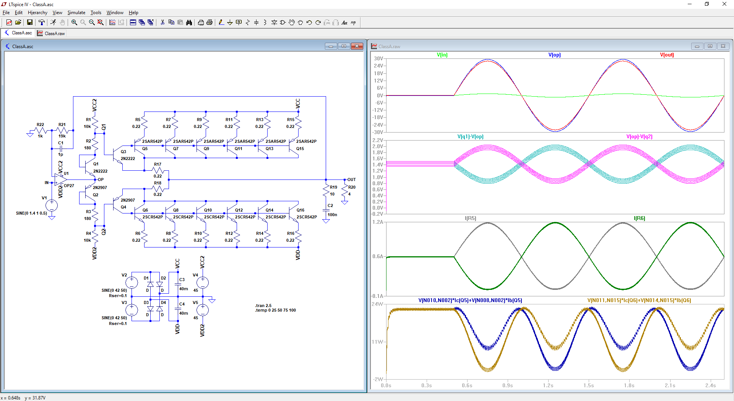Select the Zoom In magnifier
Screen dimensions: 734x401
pyautogui.click(x=74, y=23)
